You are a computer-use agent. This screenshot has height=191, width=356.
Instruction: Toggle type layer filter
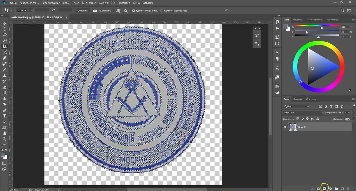[331, 106]
